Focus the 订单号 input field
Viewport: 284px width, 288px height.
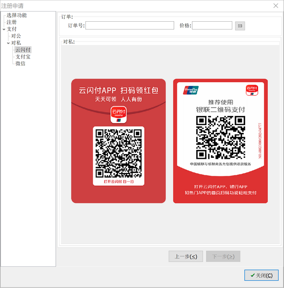(x=130, y=25)
